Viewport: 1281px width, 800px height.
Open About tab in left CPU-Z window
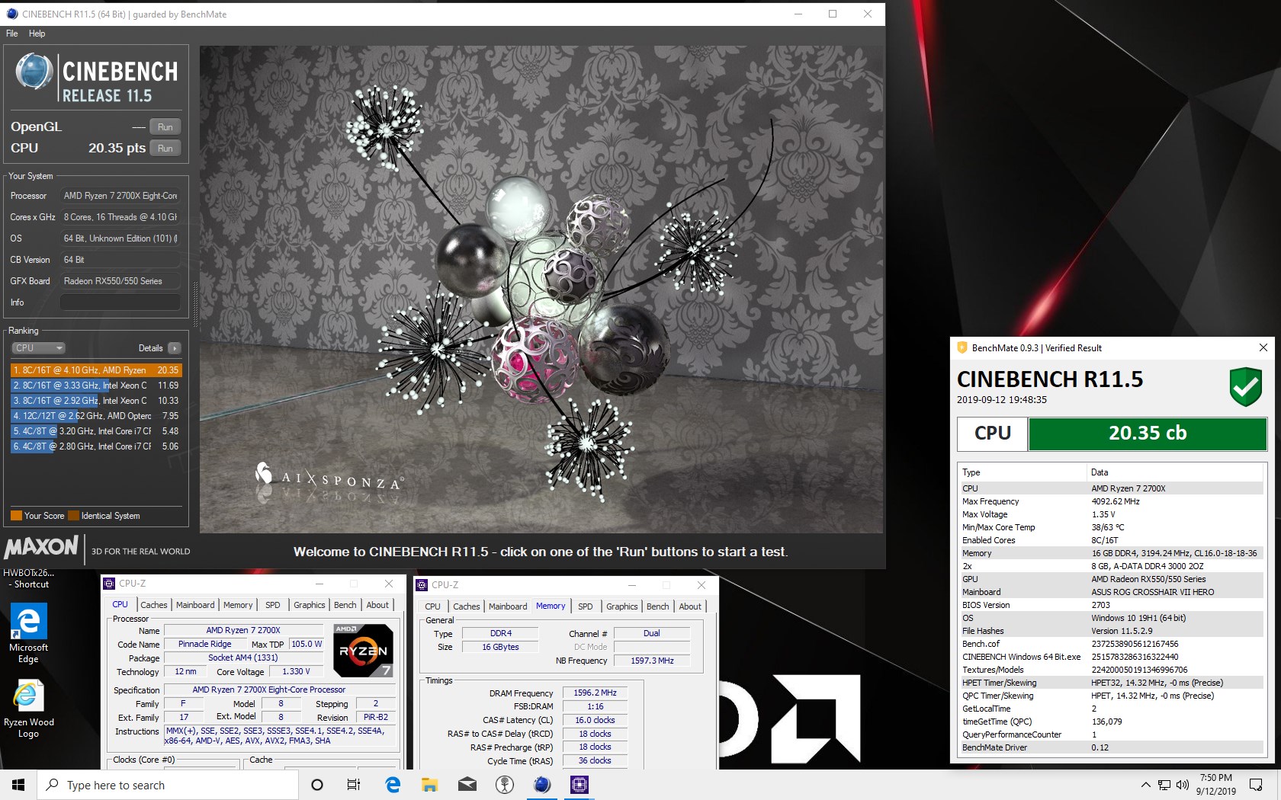point(378,605)
